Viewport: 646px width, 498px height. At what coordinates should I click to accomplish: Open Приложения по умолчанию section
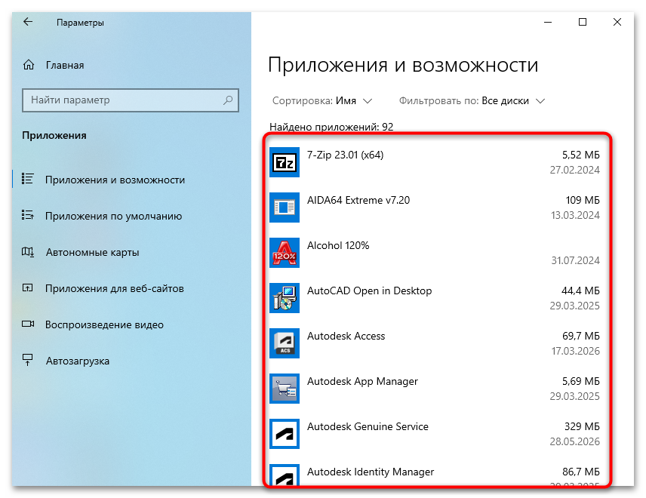pos(114,217)
